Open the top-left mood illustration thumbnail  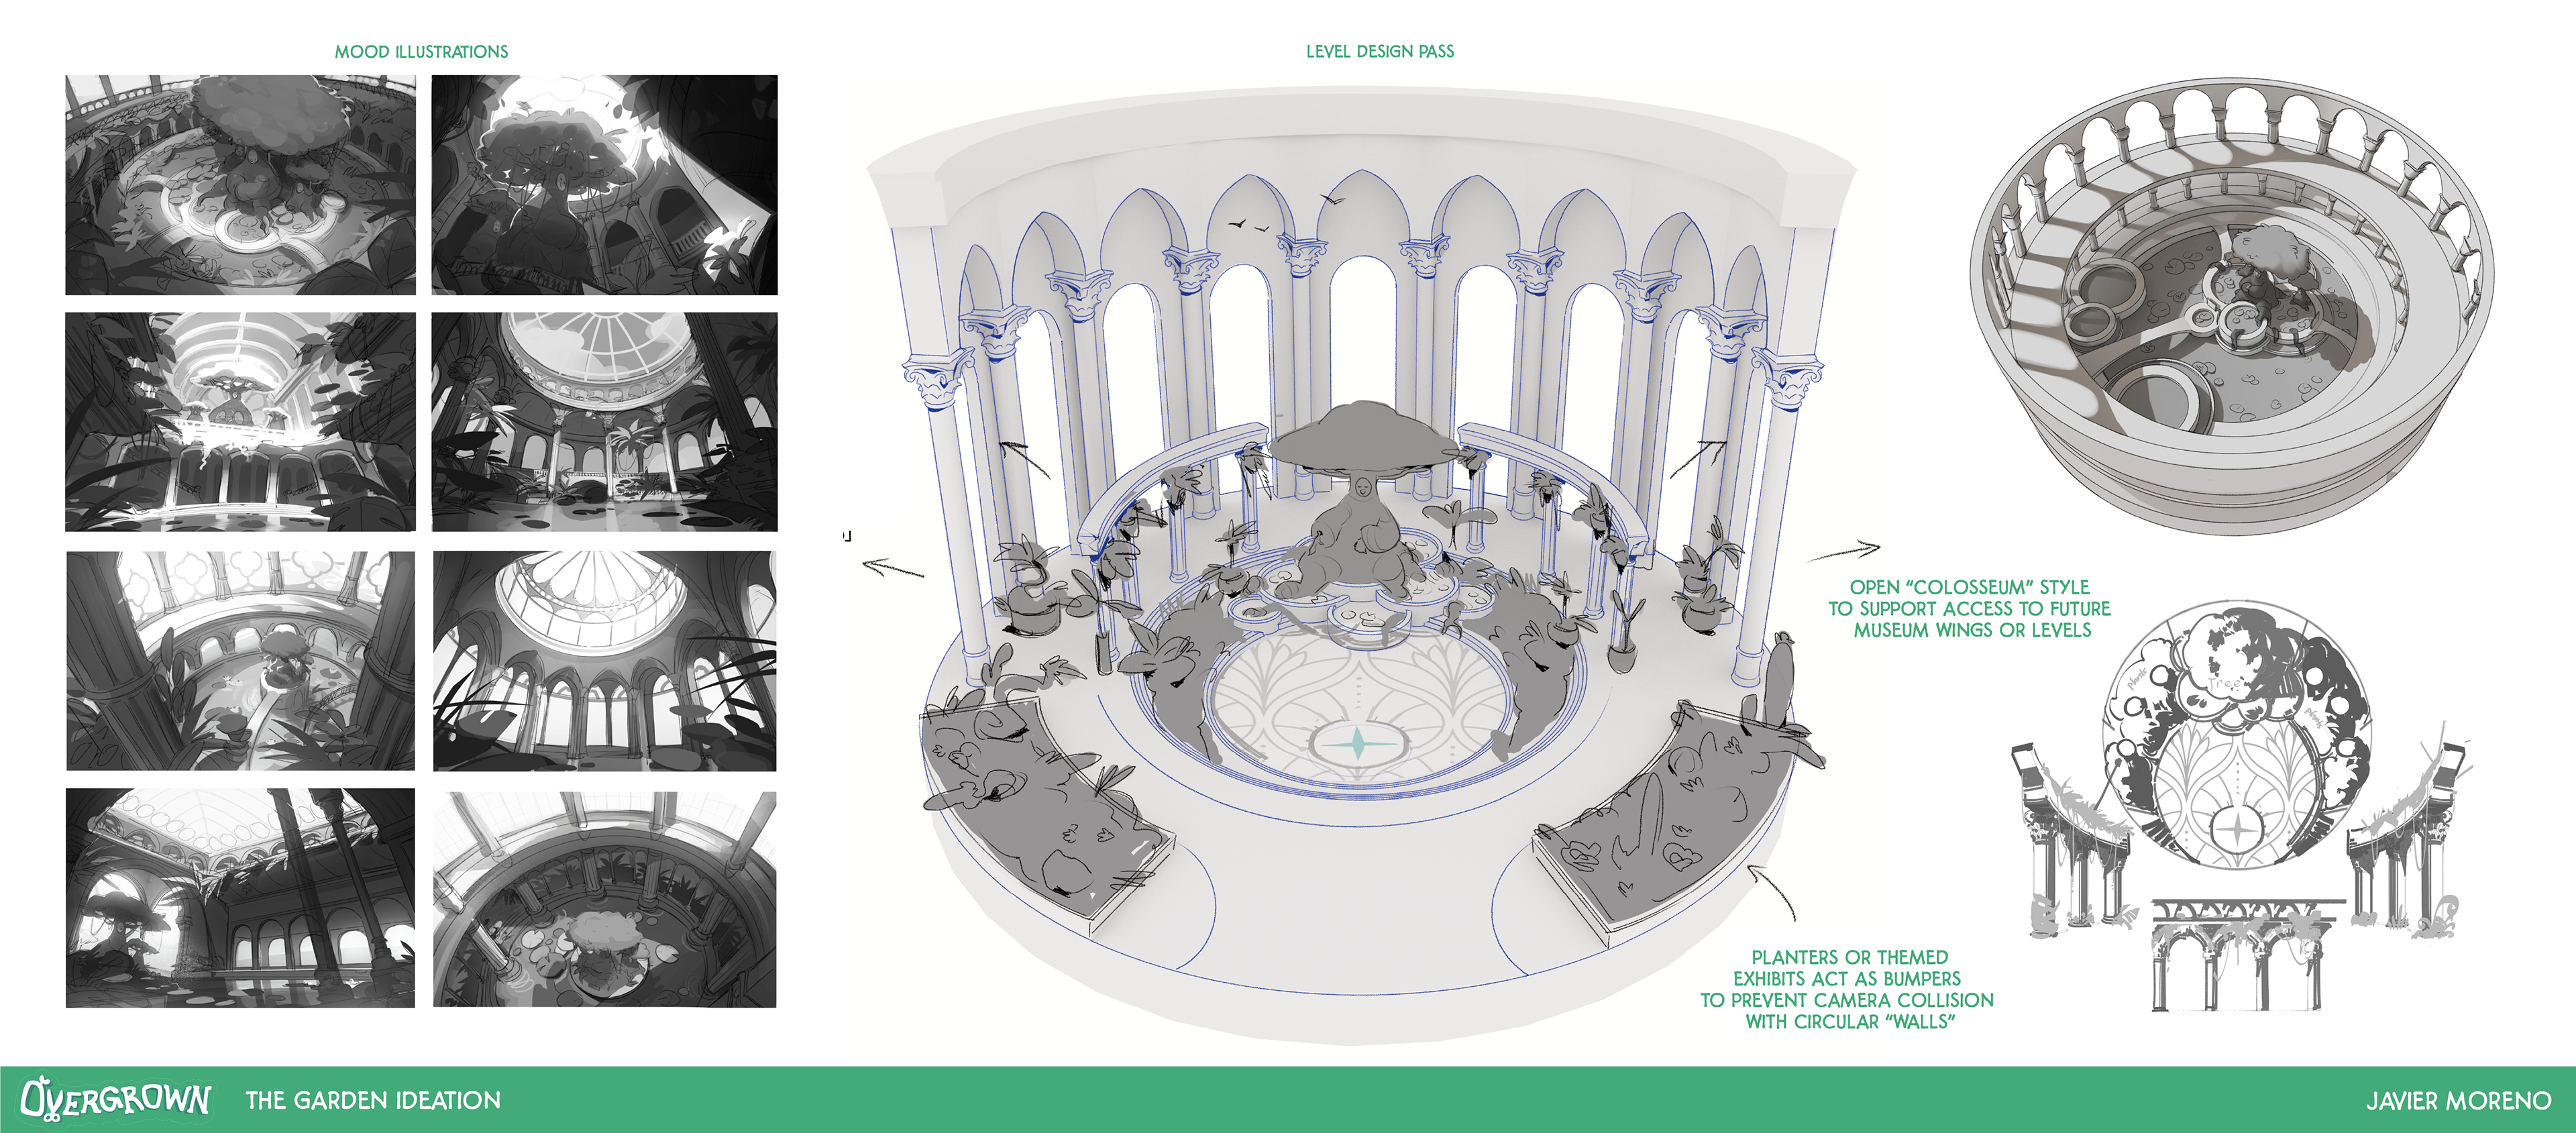(240, 185)
